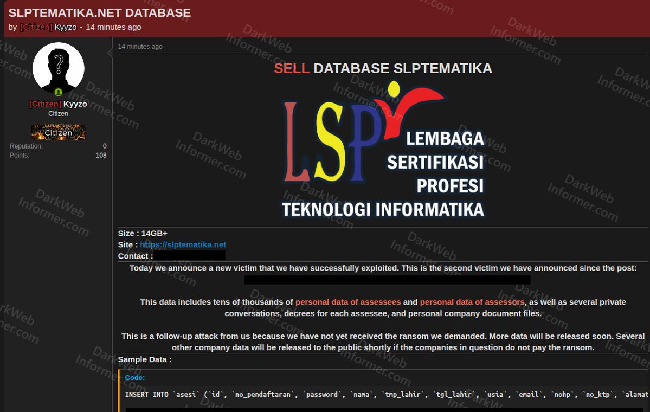Screen dimensions: 650x412
Task: Click Kyyzo's default avatar picture
Action: pos(58,69)
